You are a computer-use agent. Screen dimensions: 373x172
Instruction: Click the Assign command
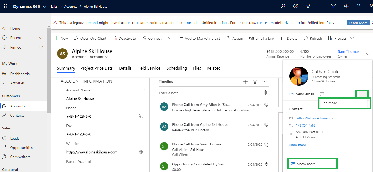(x=234, y=38)
